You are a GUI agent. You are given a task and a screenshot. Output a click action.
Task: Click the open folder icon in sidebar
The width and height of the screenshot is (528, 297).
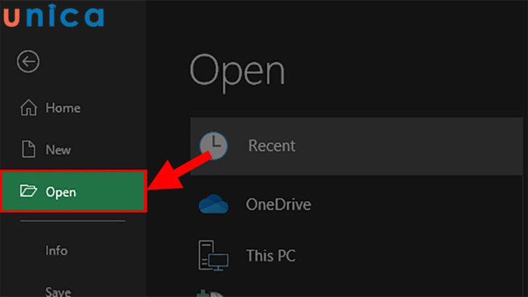pos(28,192)
